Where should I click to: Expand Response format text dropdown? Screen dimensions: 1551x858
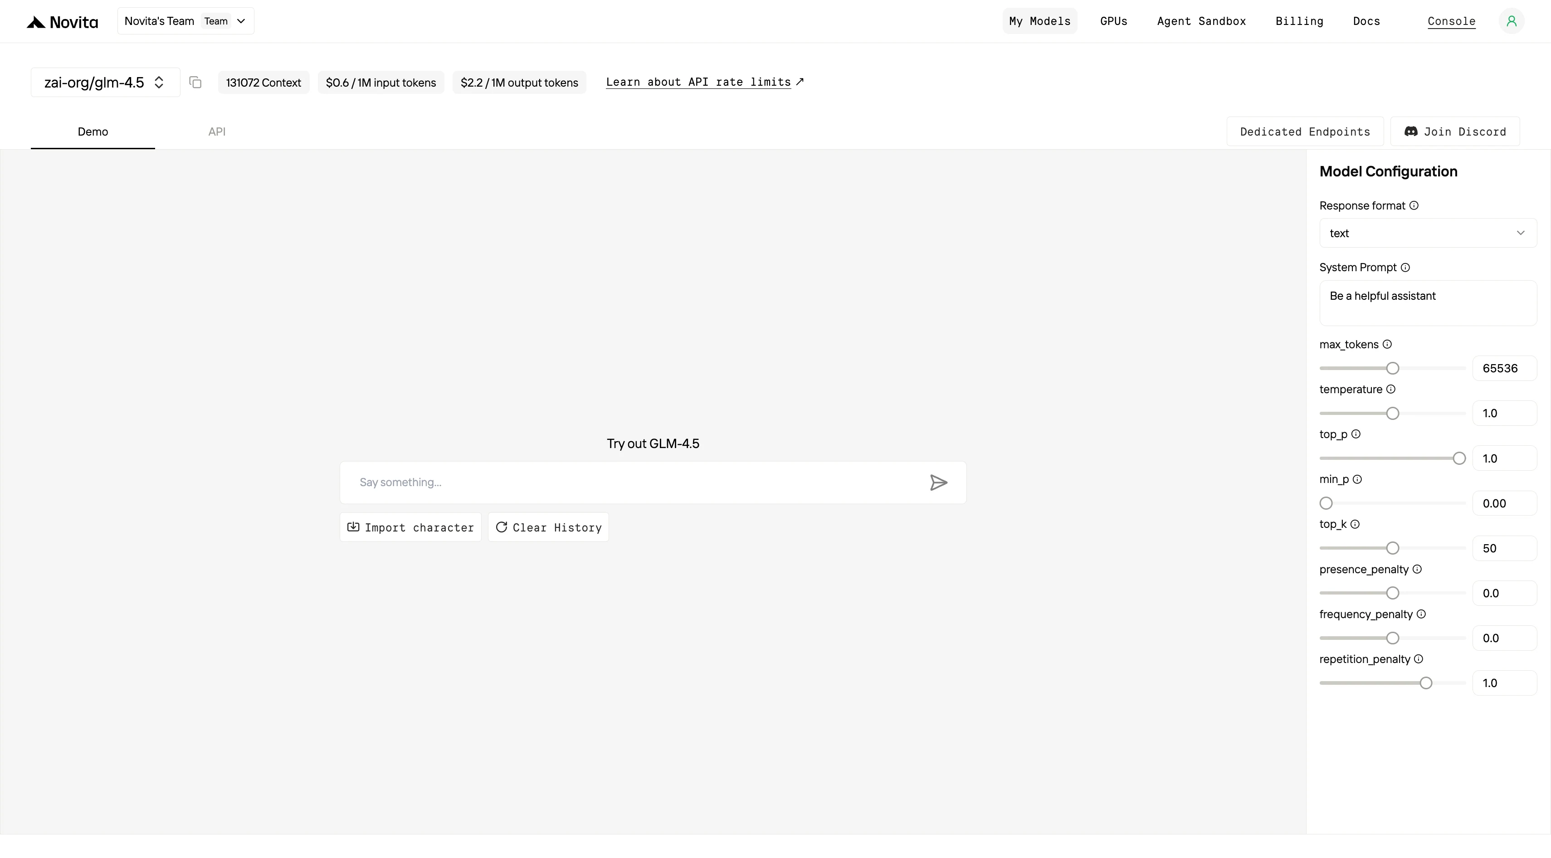click(x=1428, y=233)
